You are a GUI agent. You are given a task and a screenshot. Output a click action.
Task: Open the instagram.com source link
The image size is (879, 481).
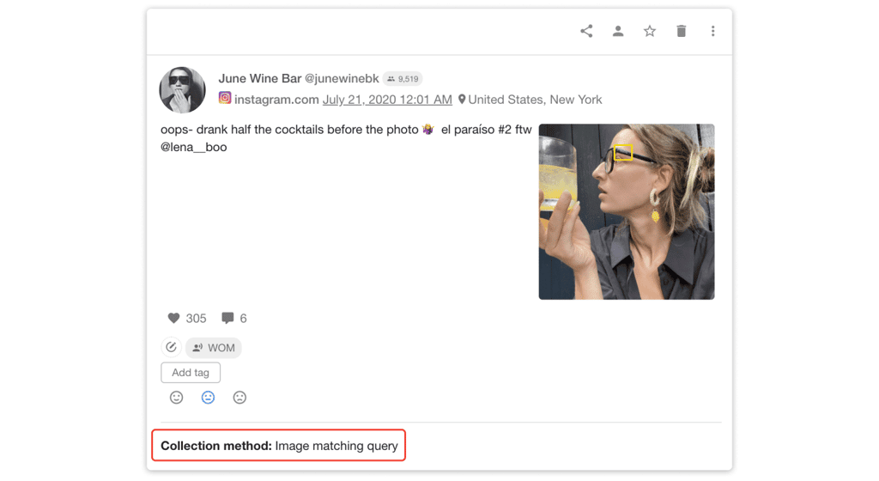276,100
